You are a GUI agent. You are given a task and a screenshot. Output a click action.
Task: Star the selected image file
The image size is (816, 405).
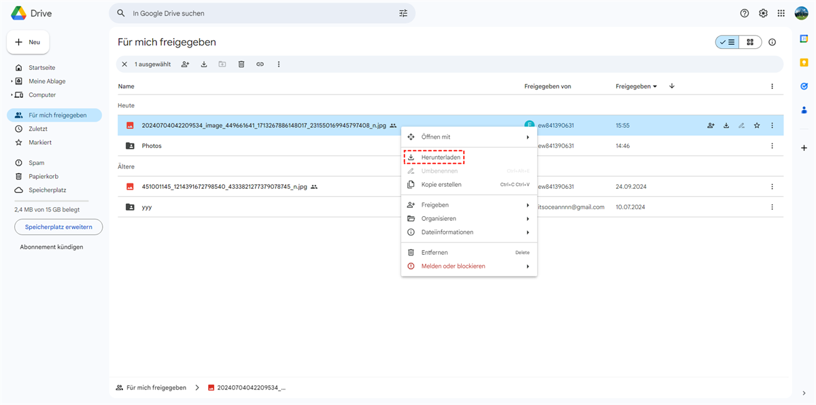coord(757,126)
